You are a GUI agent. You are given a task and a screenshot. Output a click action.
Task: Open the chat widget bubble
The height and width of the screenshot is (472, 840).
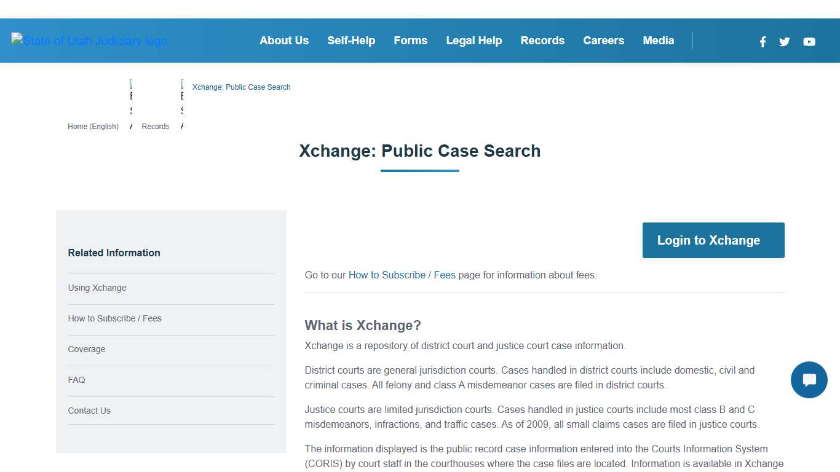[809, 380]
